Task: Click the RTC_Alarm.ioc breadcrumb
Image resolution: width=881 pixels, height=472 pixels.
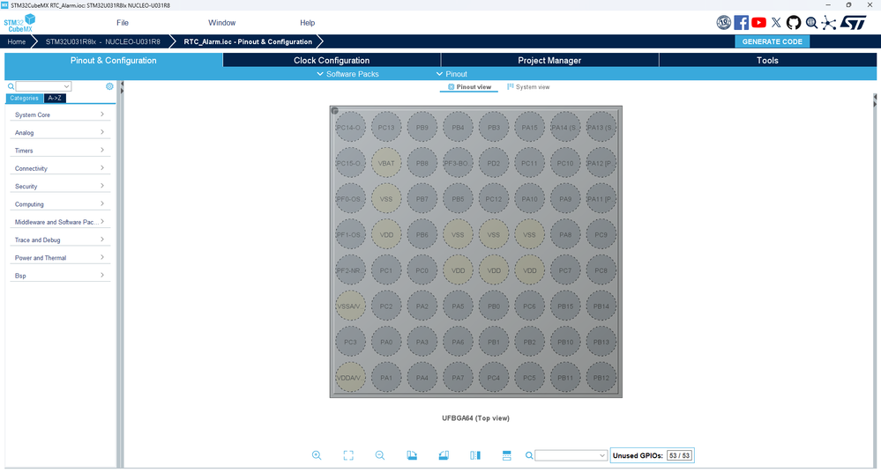Action: (x=248, y=41)
